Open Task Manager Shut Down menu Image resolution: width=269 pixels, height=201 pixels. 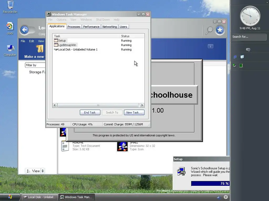pos(103,20)
